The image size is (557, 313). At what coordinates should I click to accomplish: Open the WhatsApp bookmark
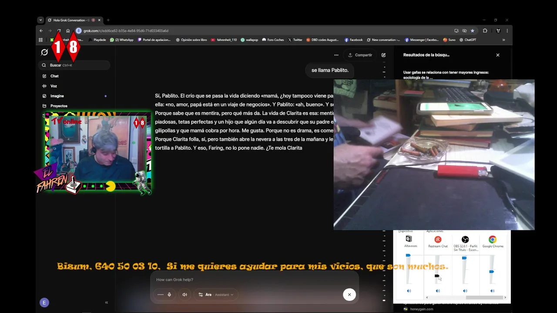click(x=122, y=40)
